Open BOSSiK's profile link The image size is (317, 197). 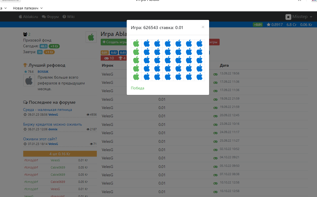(43, 72)
